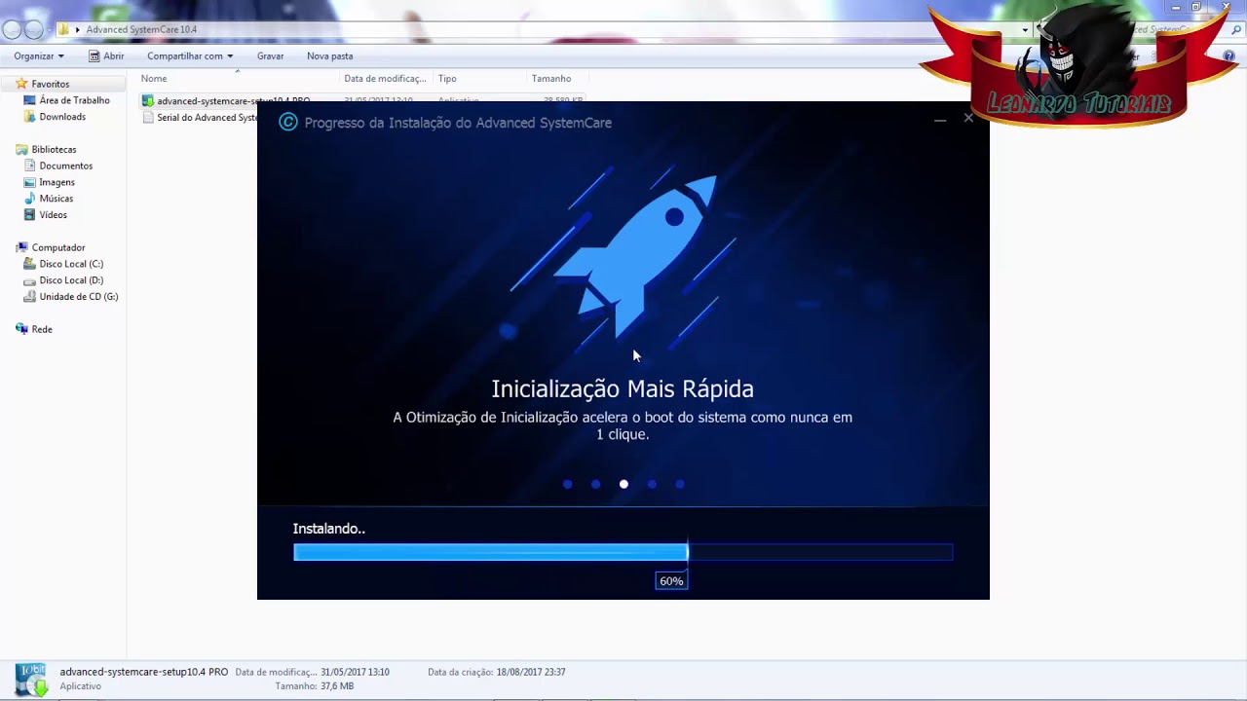The image size is (1247, 701).
Task: Click the Explorer help icon
Action: [x=1229, y=56]
